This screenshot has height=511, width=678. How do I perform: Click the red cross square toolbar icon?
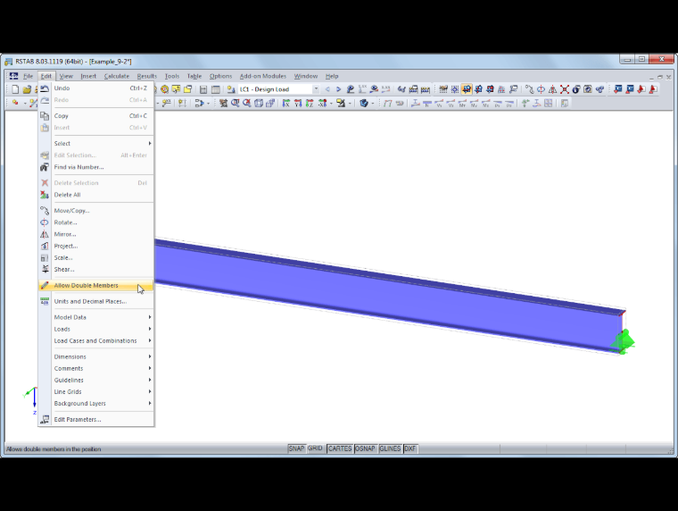565,89
